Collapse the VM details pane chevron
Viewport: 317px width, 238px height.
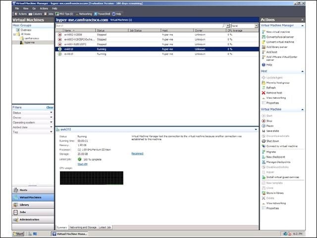[x=256, y=129]
